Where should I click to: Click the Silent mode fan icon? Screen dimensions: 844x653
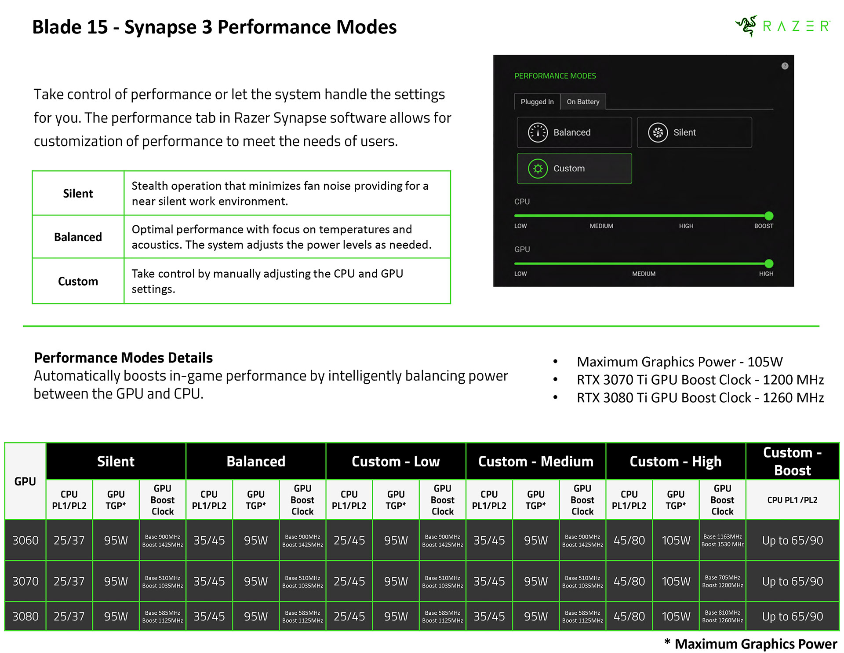pyautogui.click(x=658, y=132)
